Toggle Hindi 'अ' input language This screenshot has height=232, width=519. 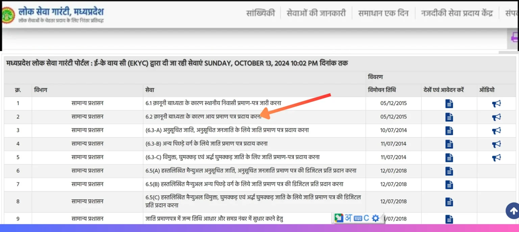348,218
